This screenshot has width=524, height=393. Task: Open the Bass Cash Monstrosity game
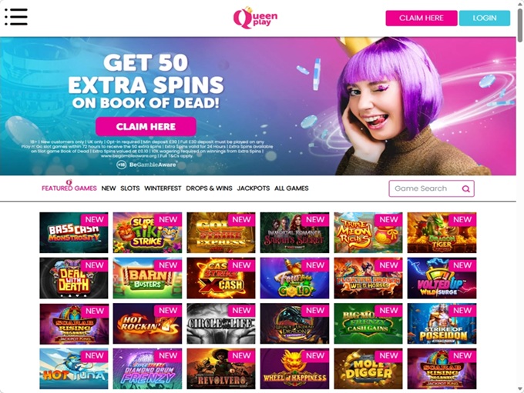tap(74, 232)
